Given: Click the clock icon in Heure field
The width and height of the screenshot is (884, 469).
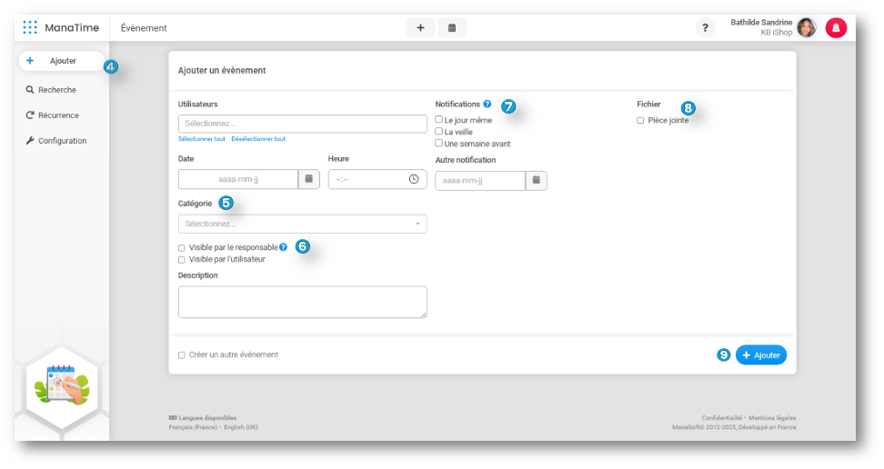Looking at the screenshot, I should (x=414, y=179).
